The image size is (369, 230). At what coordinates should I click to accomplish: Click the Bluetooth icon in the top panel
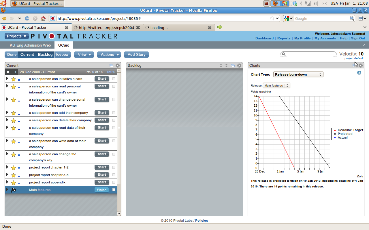click(x=301, y=3)
